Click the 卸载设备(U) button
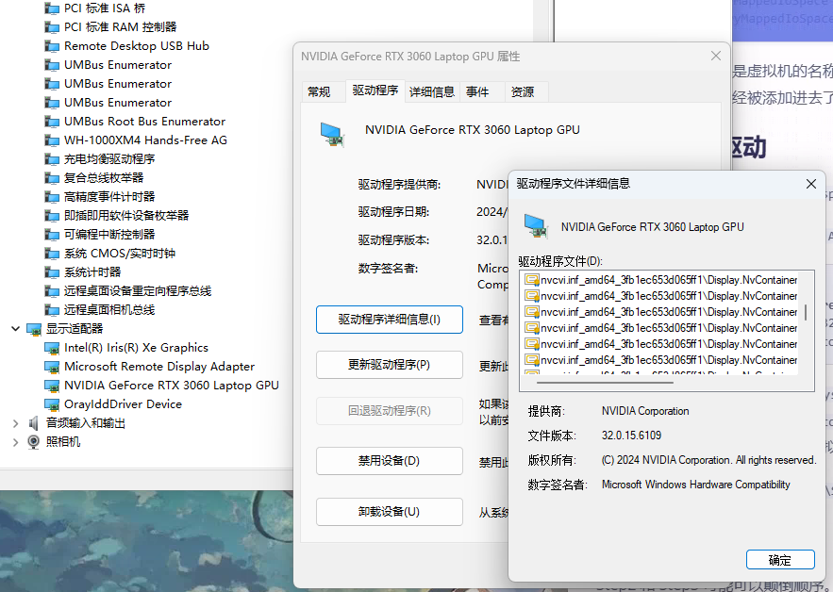The height and width of the screenshot is (592, 833). pyautogui.click(x=390, y=512)
